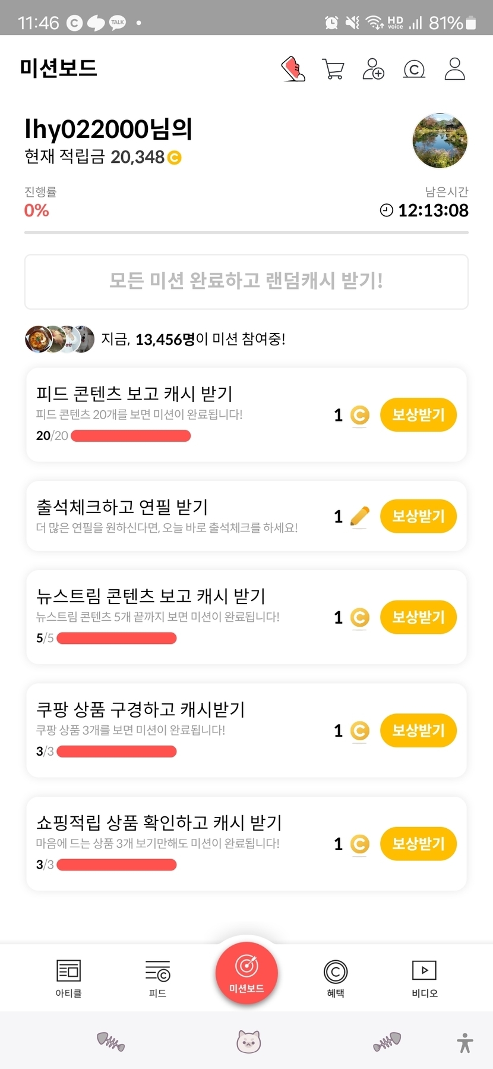Tap the cat face home icon
The width and height of the screenshot is (493, 1069).
(248, 1042)
